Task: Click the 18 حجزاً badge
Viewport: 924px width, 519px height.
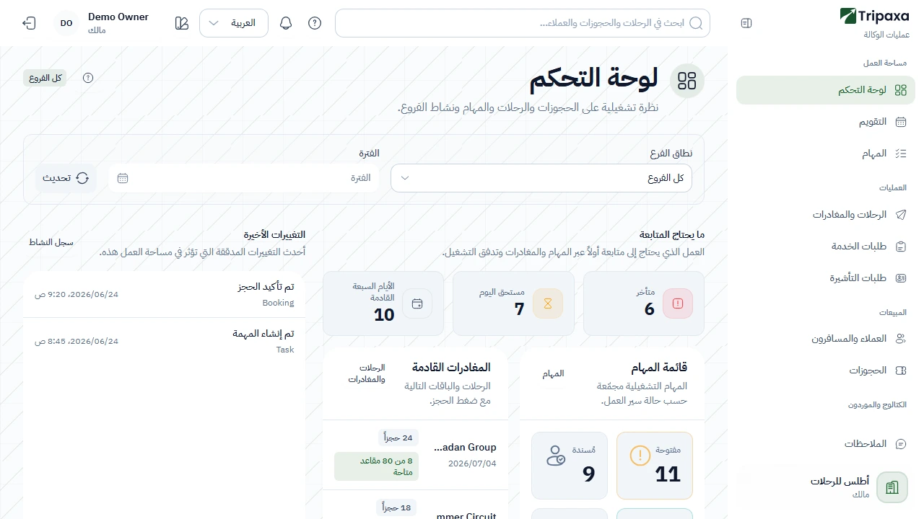Action: click(x=396, y=507)
